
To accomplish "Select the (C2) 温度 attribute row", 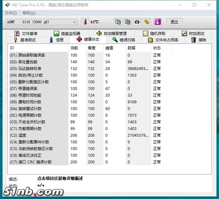I will (38, 135).
